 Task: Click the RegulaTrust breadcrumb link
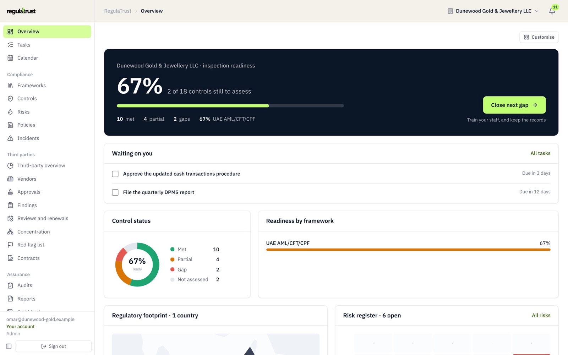click(x=118, y=11)
